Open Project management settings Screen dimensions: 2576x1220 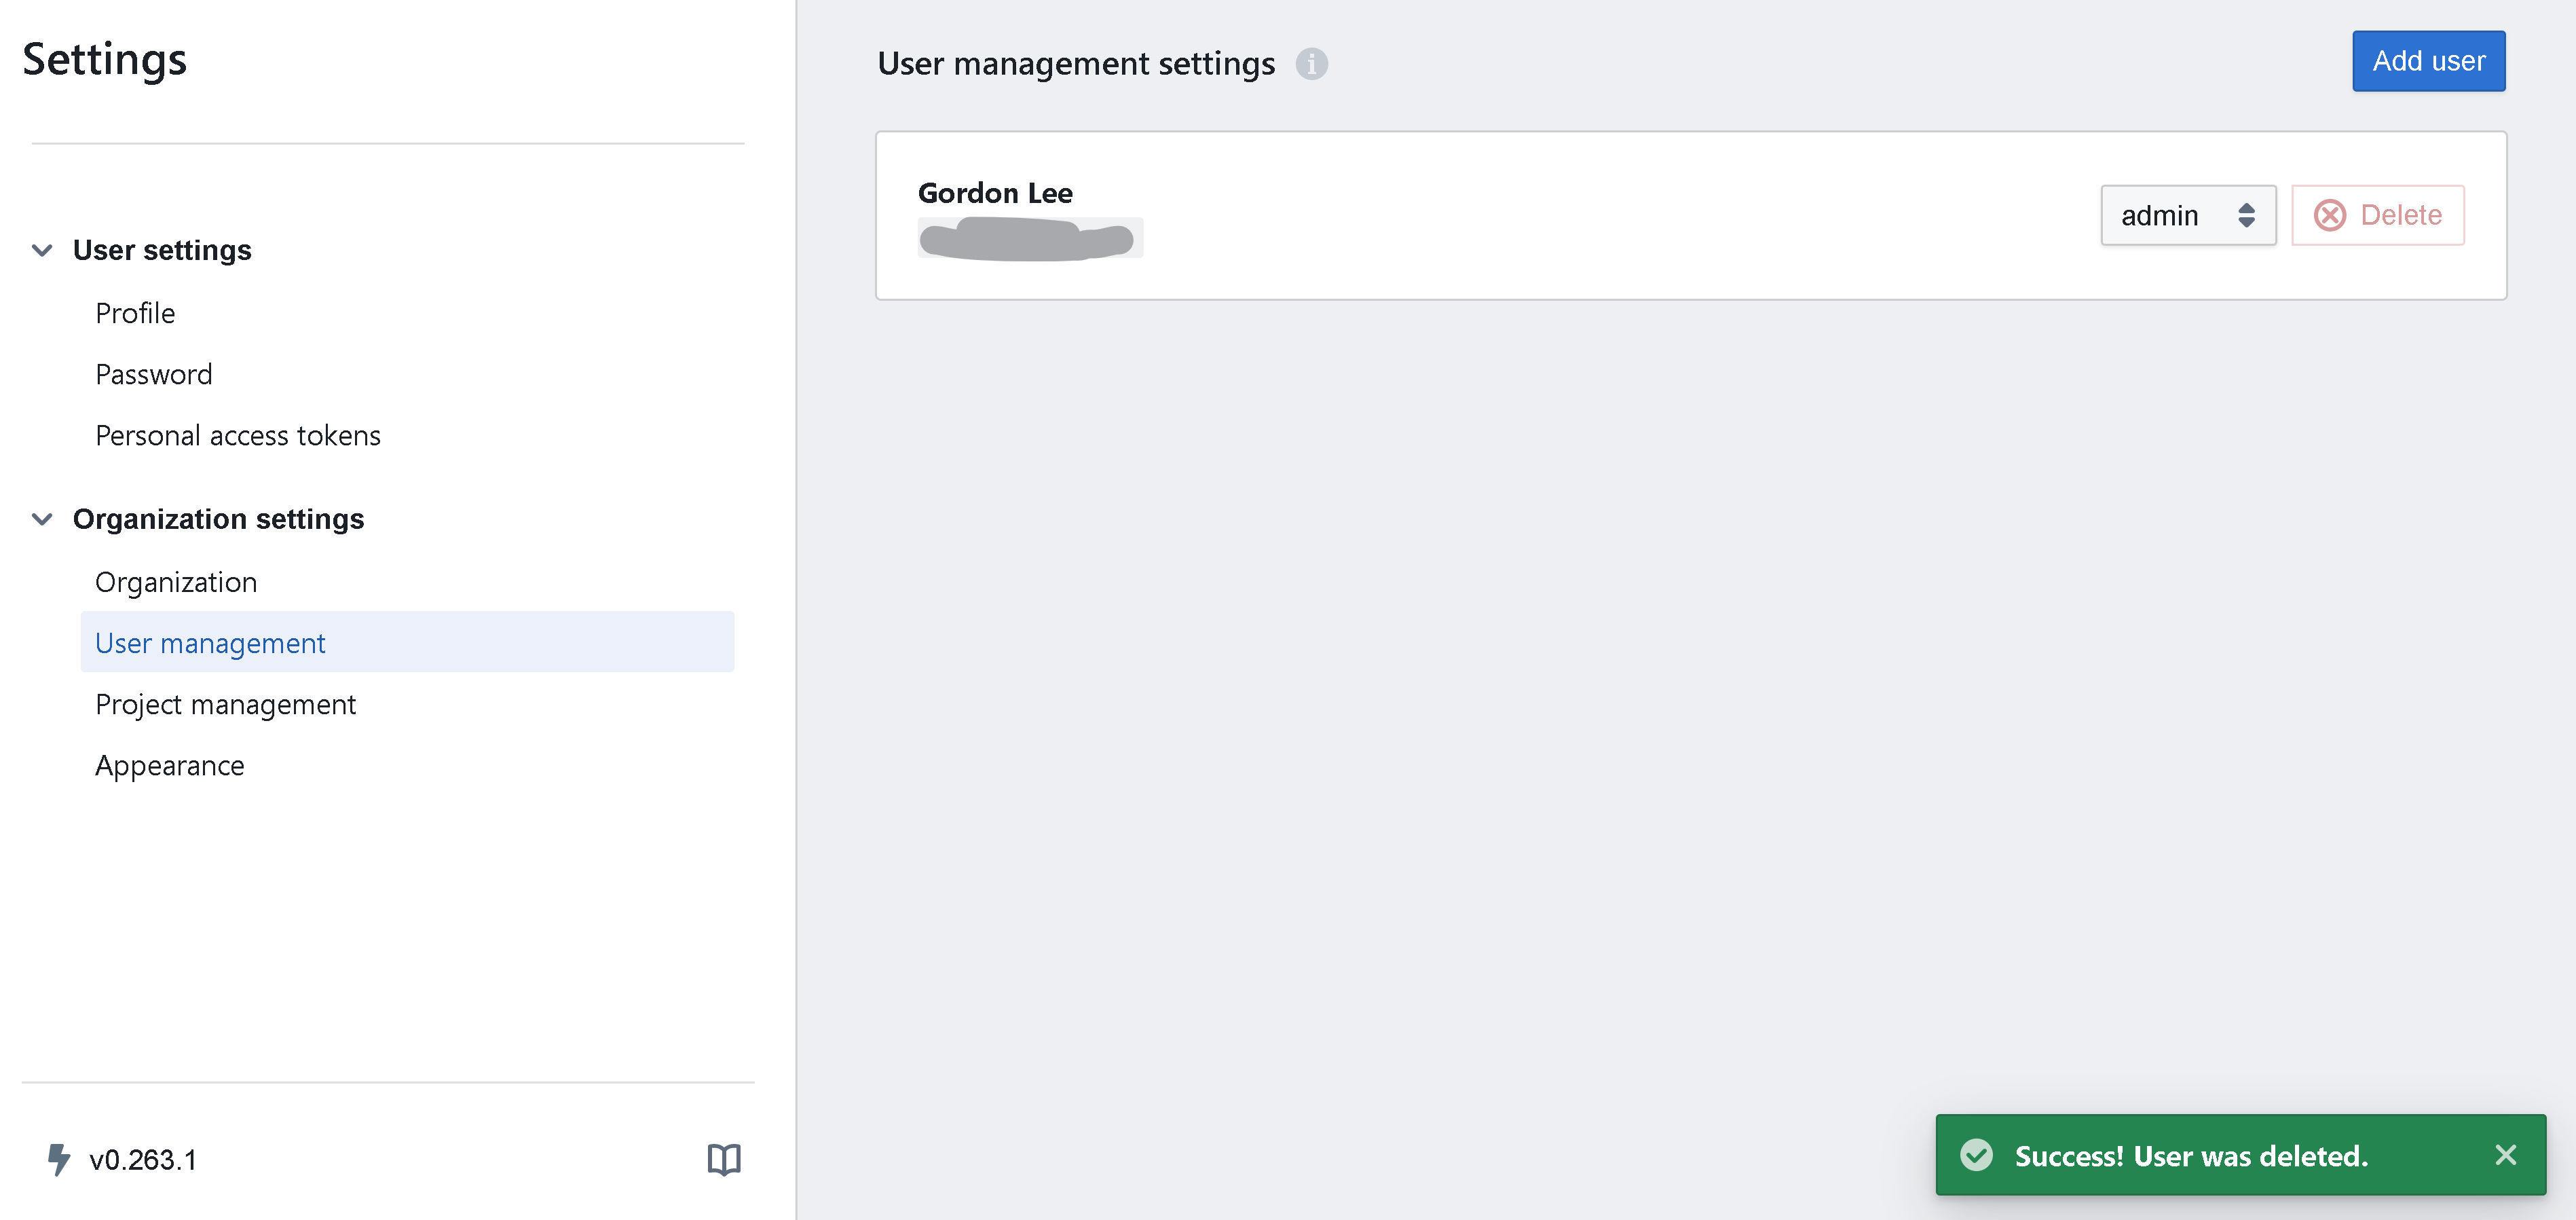[x=225, y=704]
